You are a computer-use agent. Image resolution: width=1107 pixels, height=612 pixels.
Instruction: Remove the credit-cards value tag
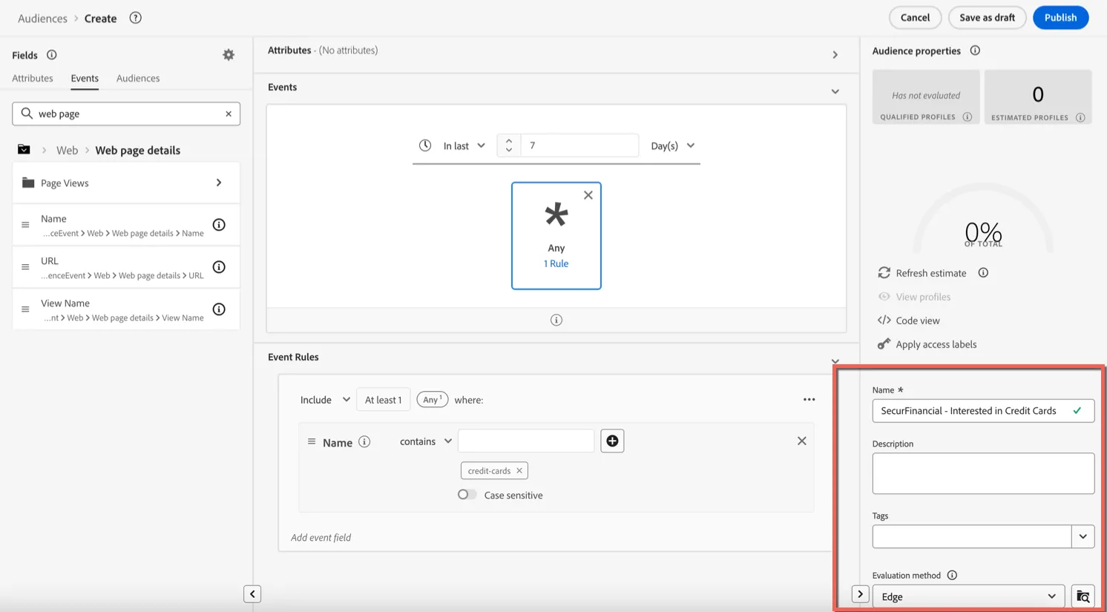pyautogui.click(x=519, y=471)
